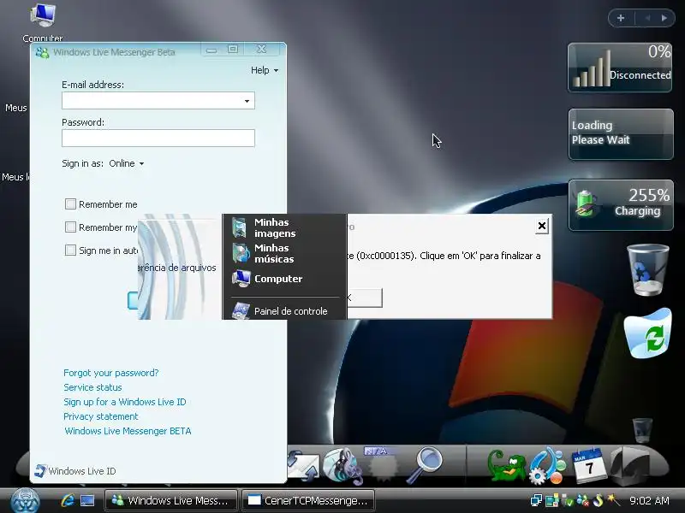This screenshot has width=685, height=513.
Task: Click the Windows Live Messenger title bar icon
Action: pyautogui.click(x=42, y=52)
